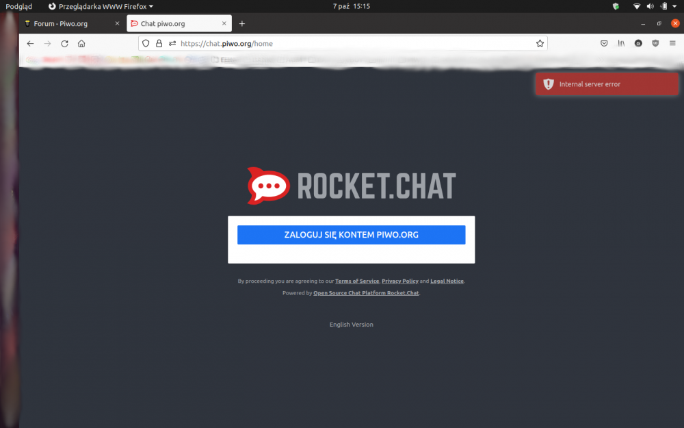View site security padlock details
The width and height of the screenshot is (684, 428).
[x=159, y=43]
